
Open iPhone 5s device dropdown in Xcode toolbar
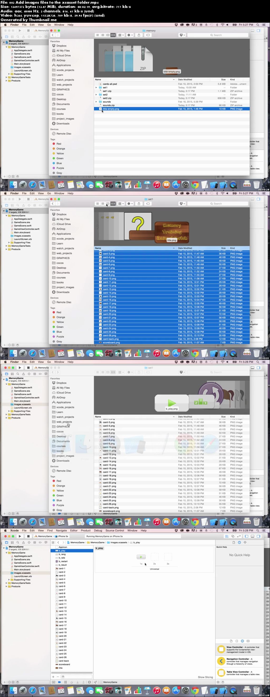coord(62,536)
